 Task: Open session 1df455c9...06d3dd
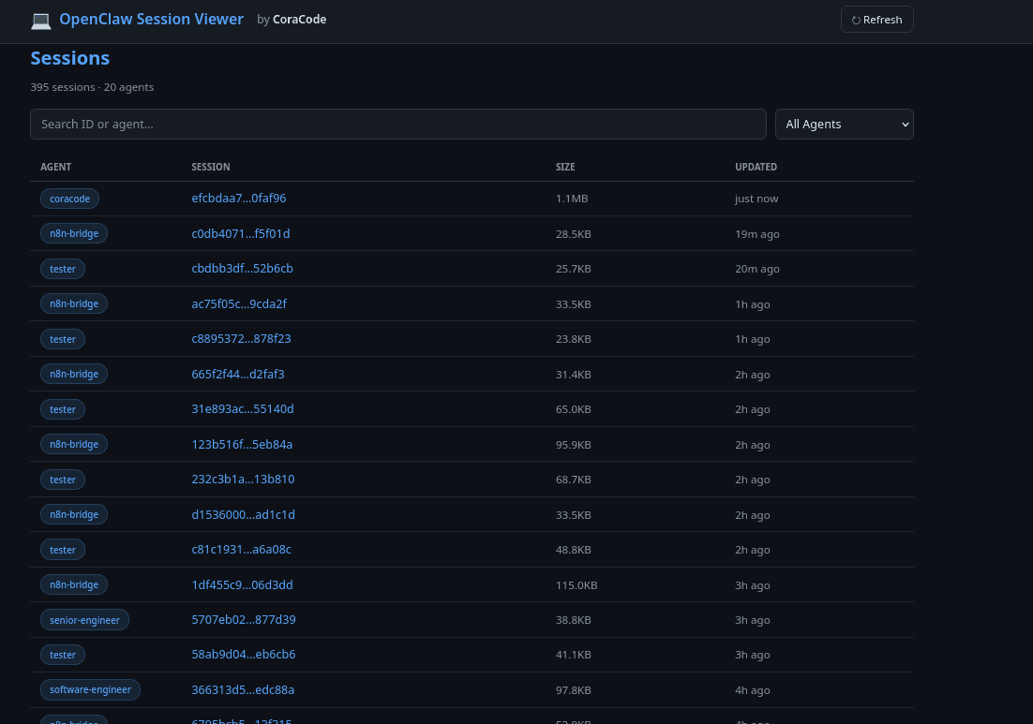pos(242,584)
